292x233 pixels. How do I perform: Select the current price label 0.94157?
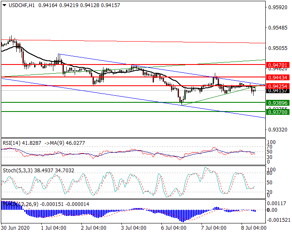coord(278,91)
